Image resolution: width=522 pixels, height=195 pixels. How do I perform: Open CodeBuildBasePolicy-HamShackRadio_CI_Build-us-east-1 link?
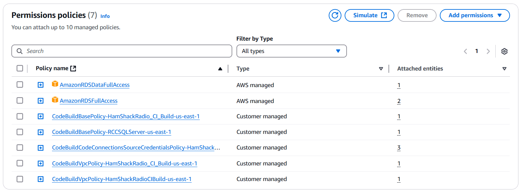coord(126,116)
